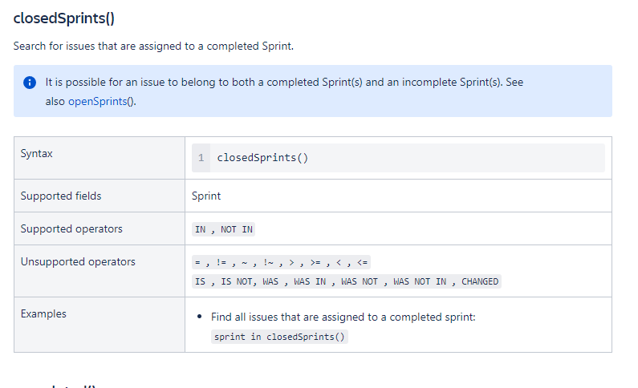Click the Sprint field value
Viewport: 638px width, 388px height.
[x=206, y=196]
